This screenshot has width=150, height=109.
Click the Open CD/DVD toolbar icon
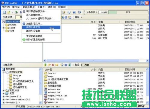16,12
